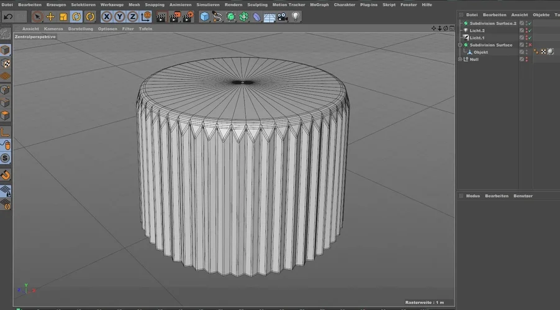This screenshot has height=310, width=560.
Task: Click the Undo arrow icon
Action: pyautogui.click(x=8, y=17)
